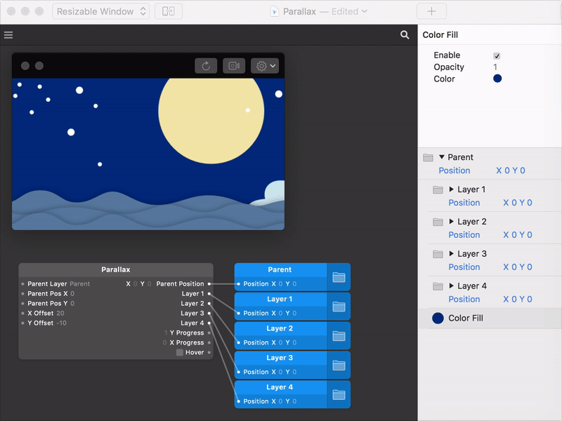
Task: Click the record video icon in the preview
Action: [x=234, y=65]
